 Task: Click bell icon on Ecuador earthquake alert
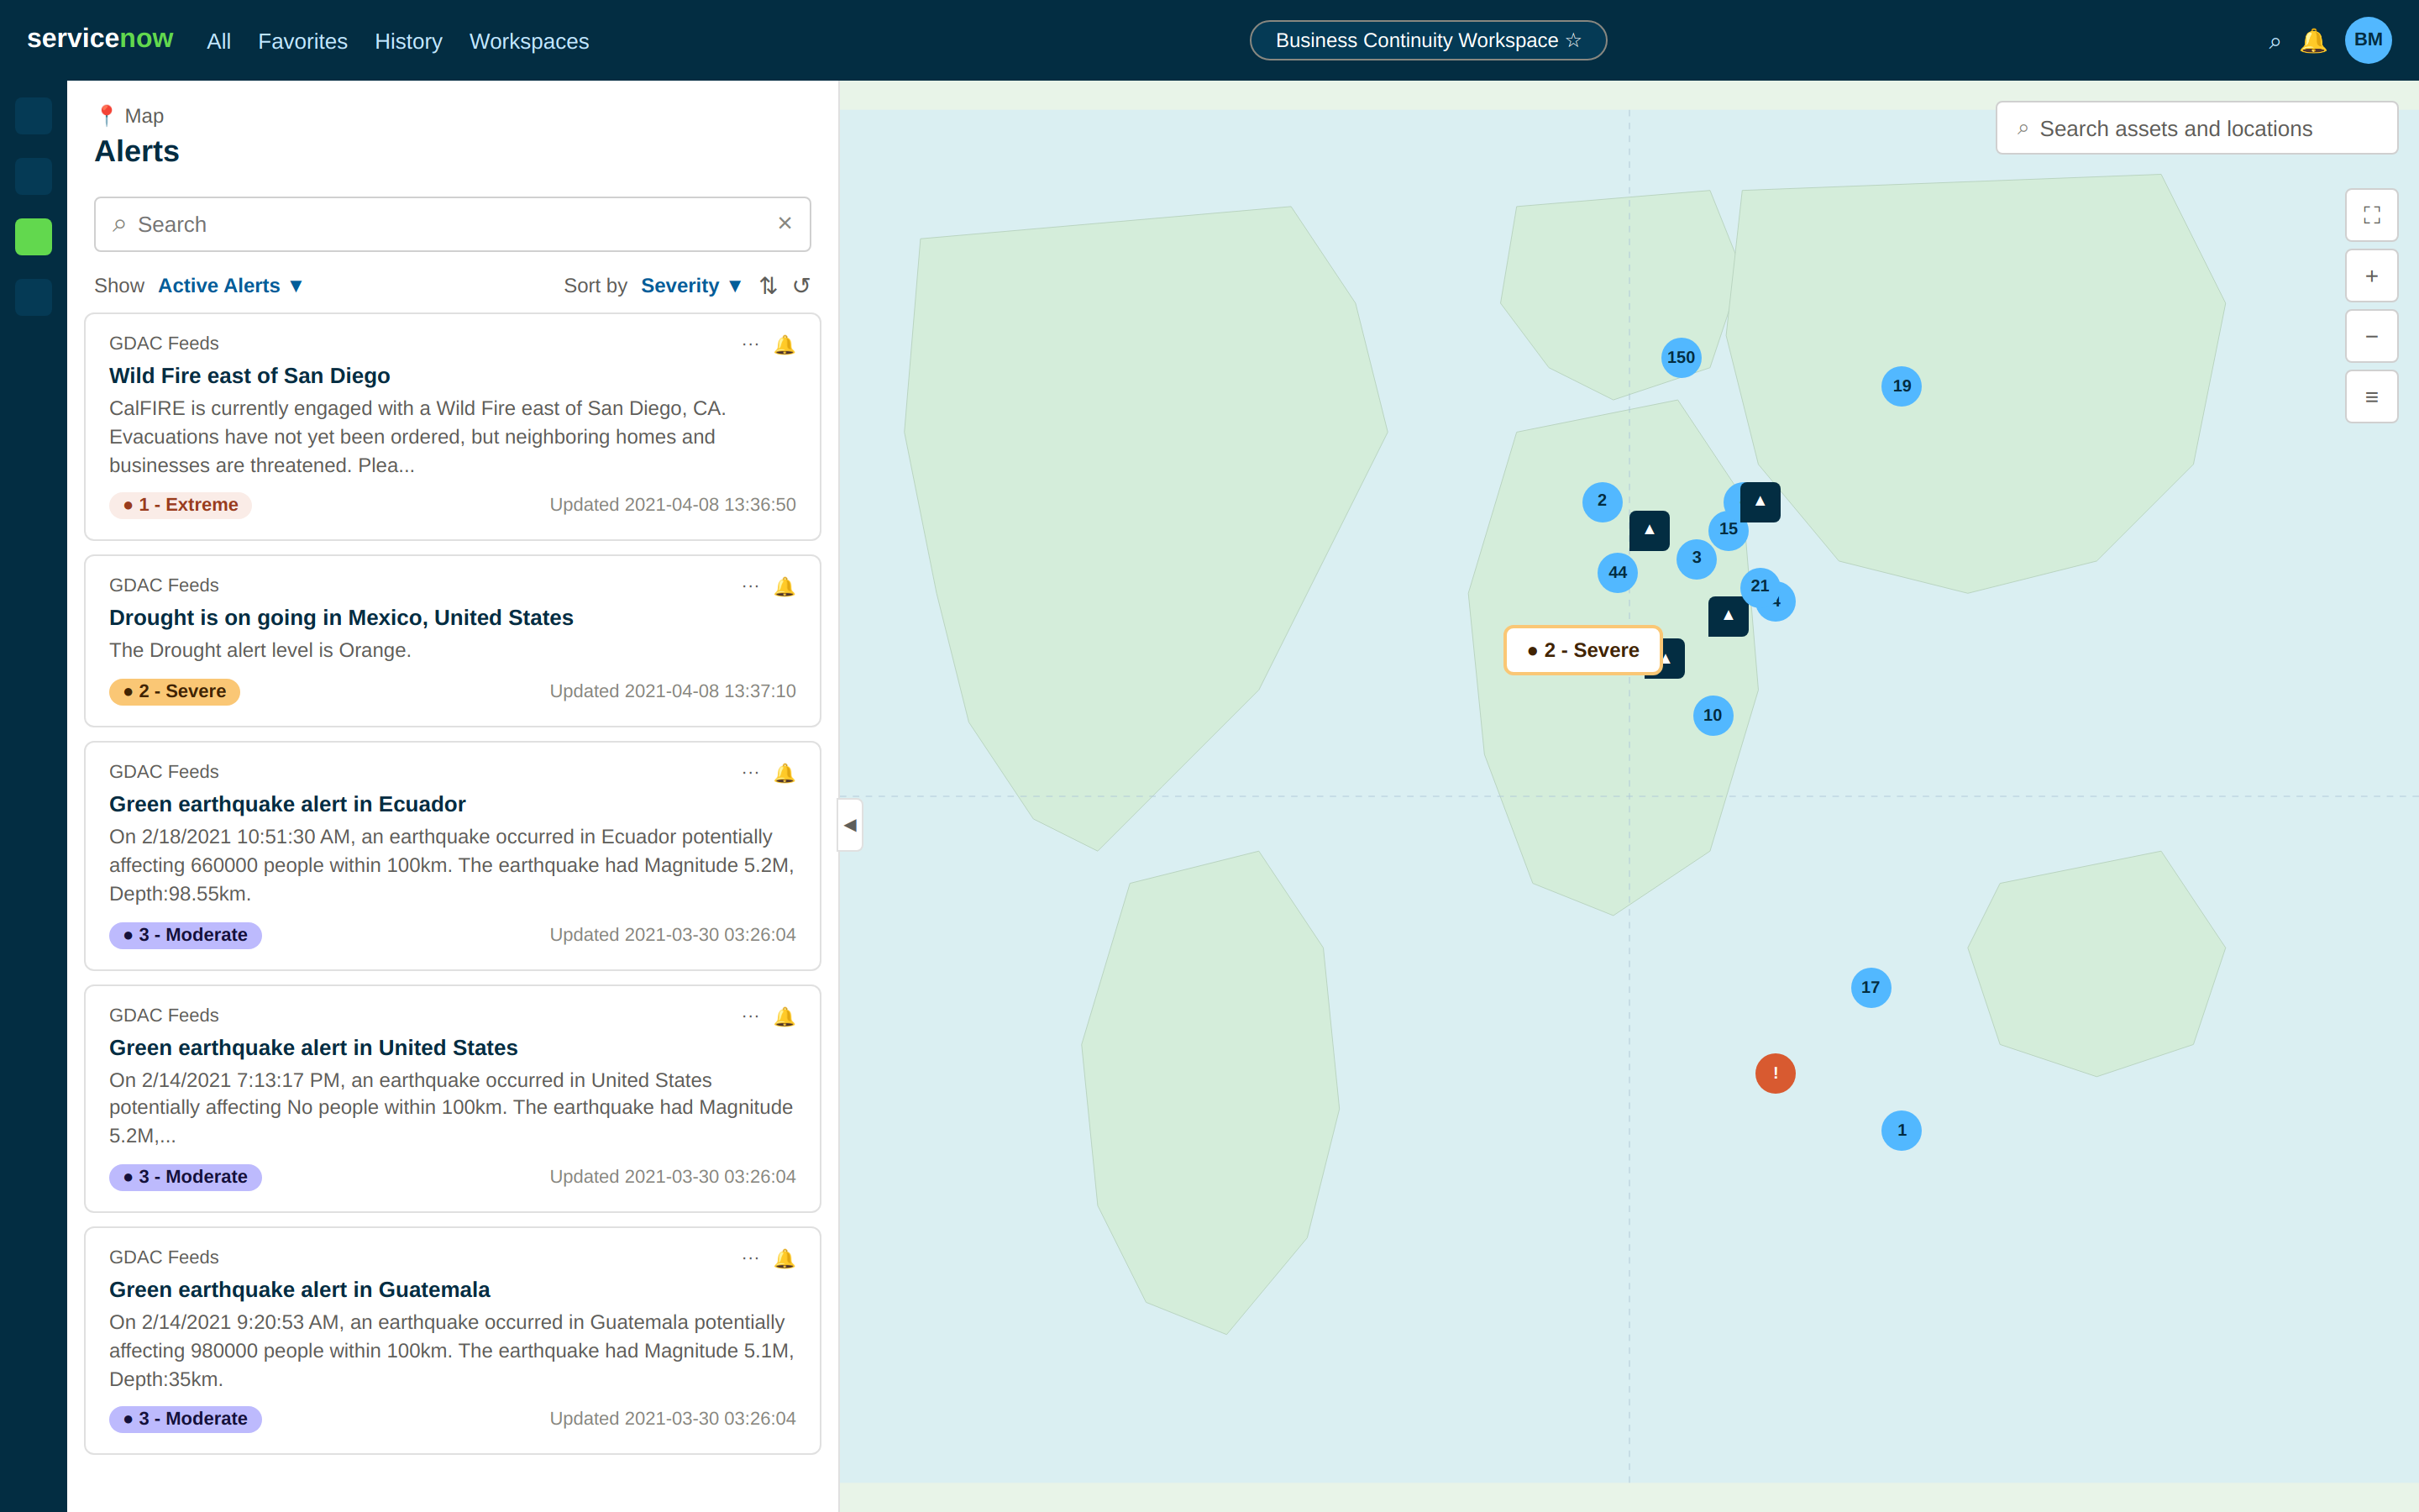[x=784, y=773]
